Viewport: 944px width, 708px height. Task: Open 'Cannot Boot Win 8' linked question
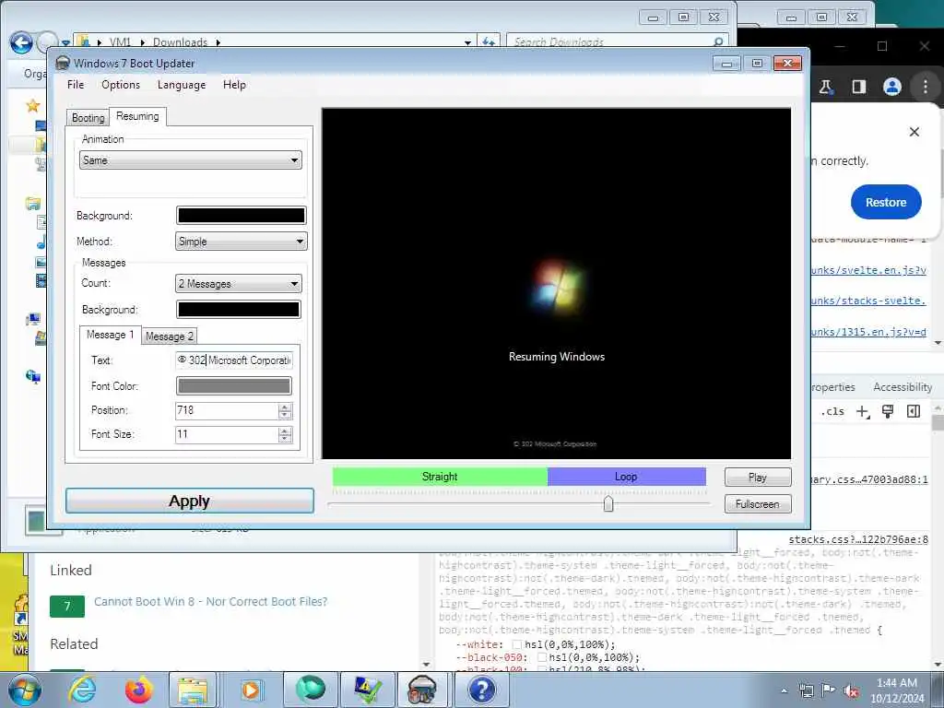click(x=211, y=601)
